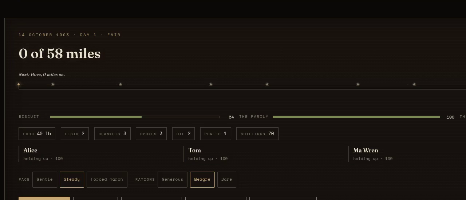Click the SPOKES 3 supply chip

point(151,134)
